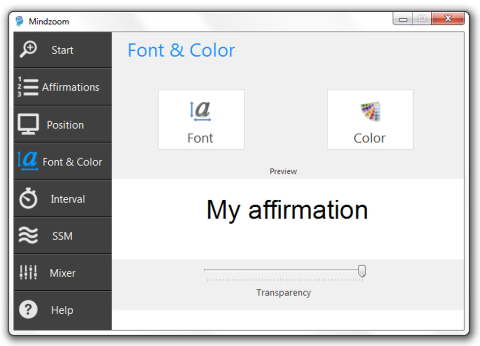Click the 'Font & Color' page heading

point(181,50)
